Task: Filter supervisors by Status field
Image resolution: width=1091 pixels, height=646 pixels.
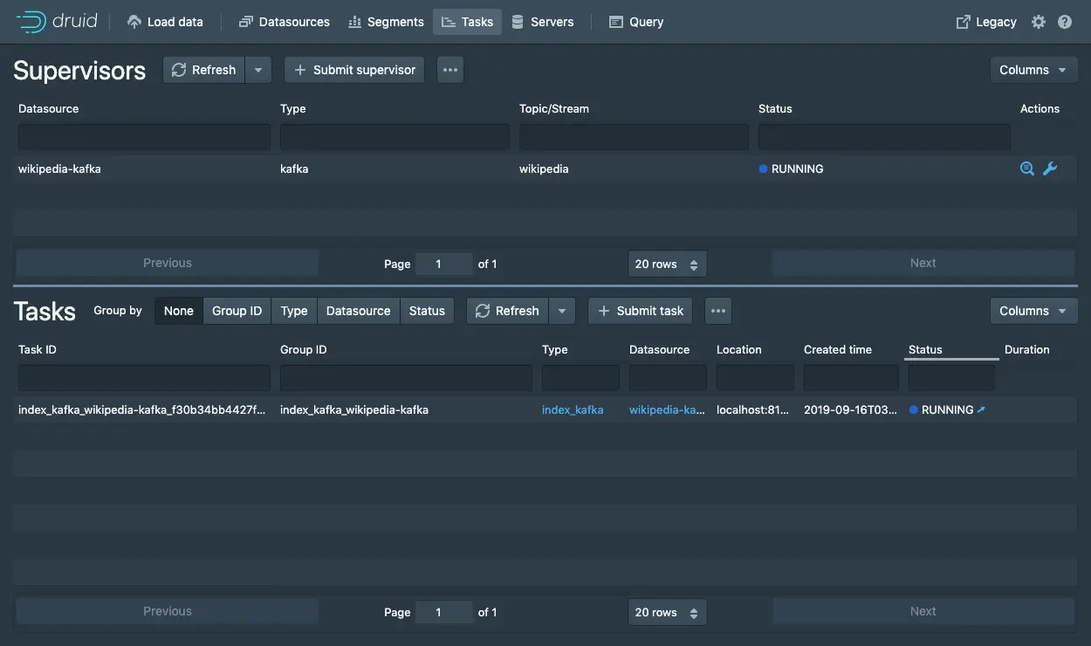Action: click(884, 136)
